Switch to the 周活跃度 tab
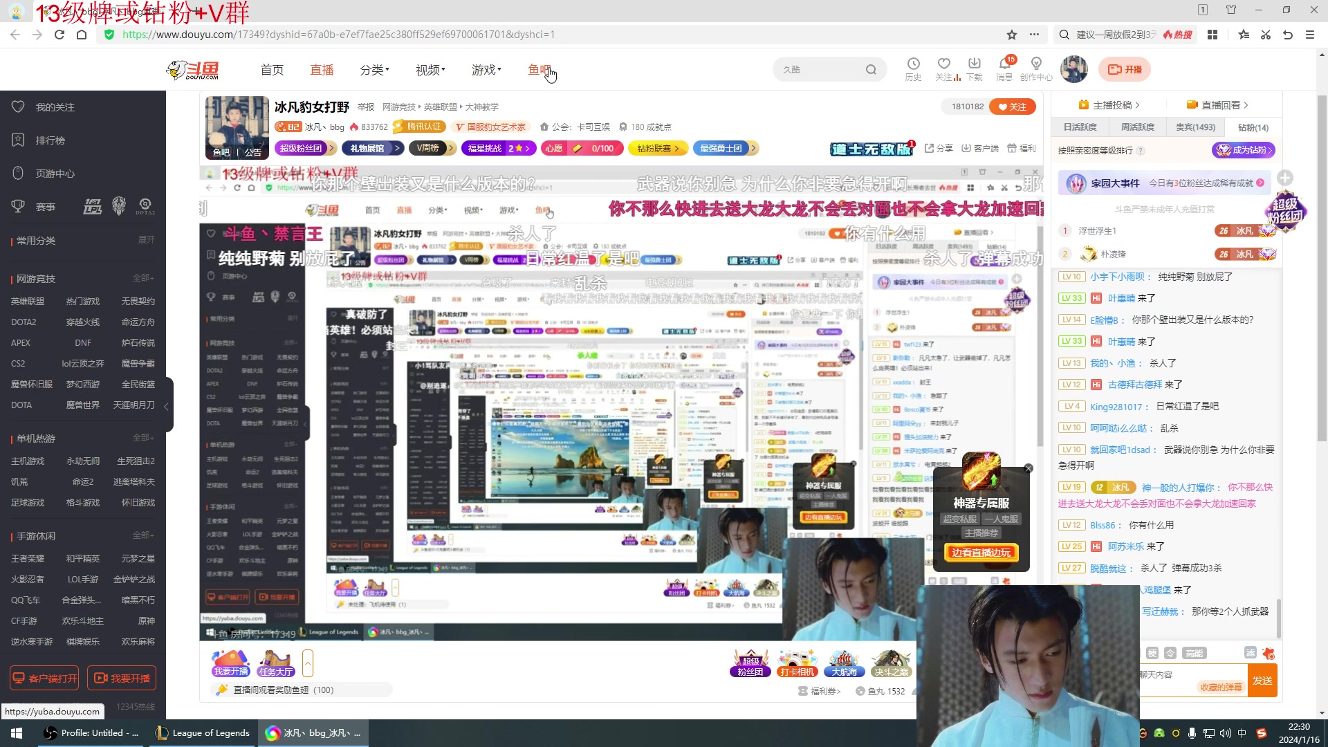 click(1137, 127)
